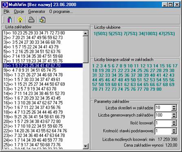The image size is (182, 152).
Task: Select bet row 24 starting 1 7 14 34
Action: pos(43,140)
